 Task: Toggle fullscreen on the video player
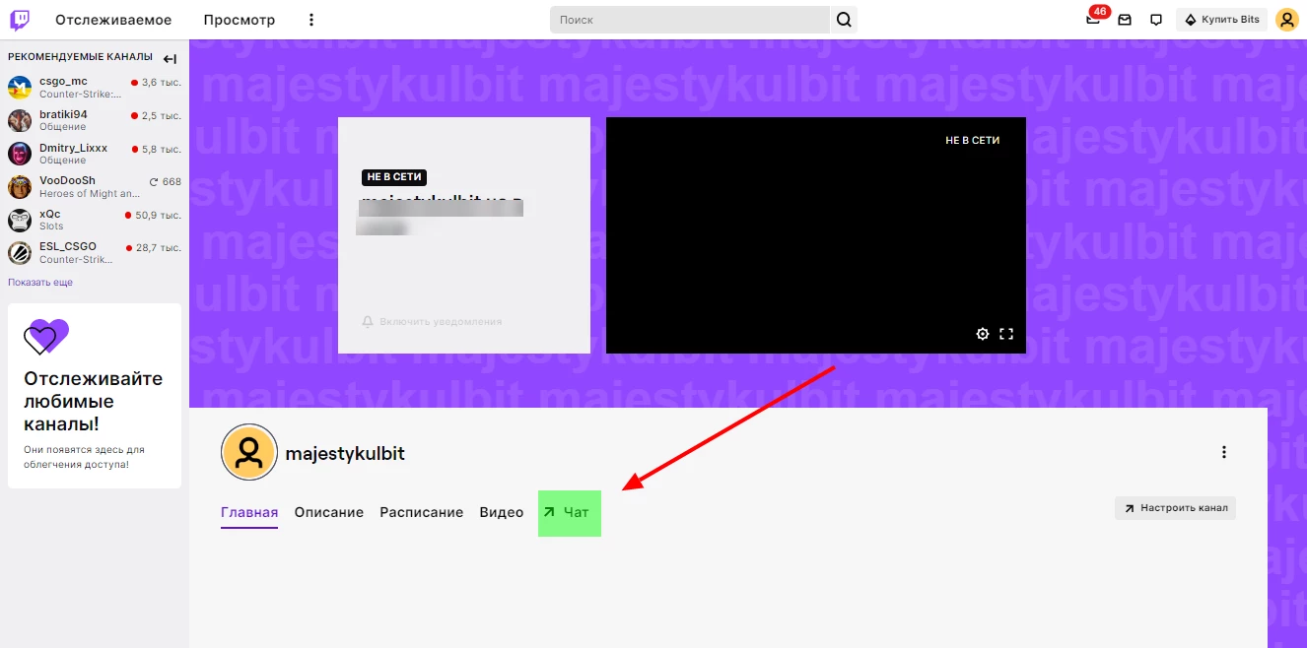coord(1006,334)
